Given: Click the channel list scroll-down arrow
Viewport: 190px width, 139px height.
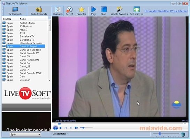Looking at the screenshot, I should (x=49, y=80).
